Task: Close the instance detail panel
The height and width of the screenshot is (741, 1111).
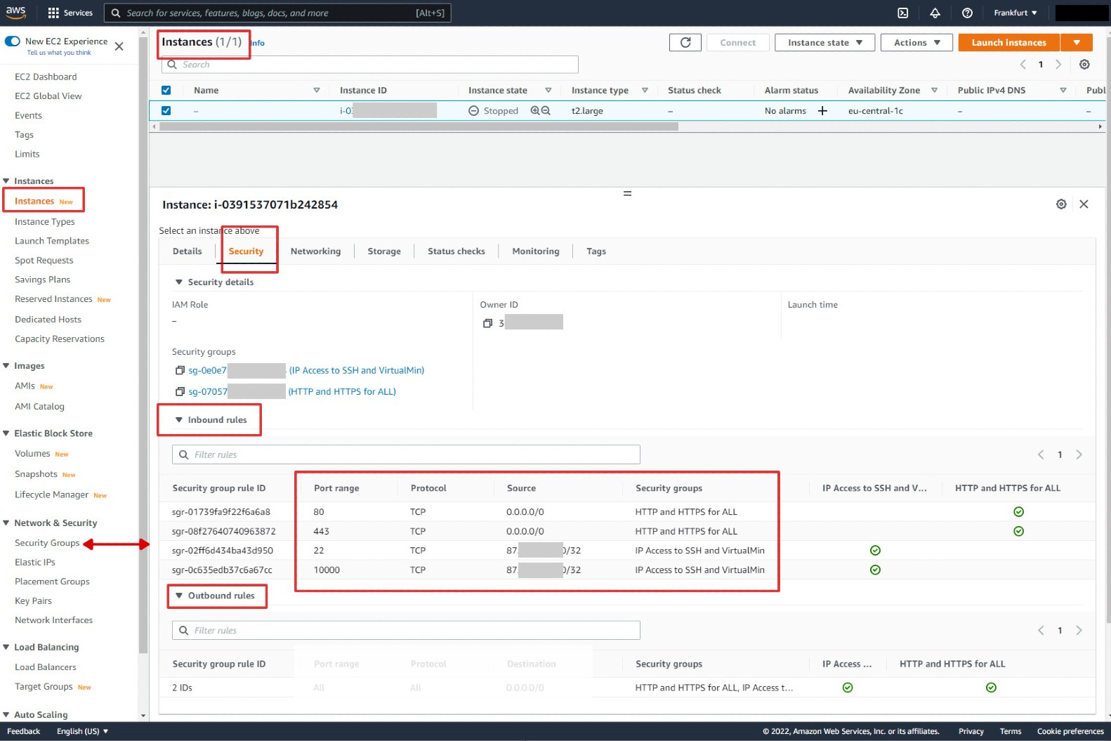Action: click(1084, 204)
